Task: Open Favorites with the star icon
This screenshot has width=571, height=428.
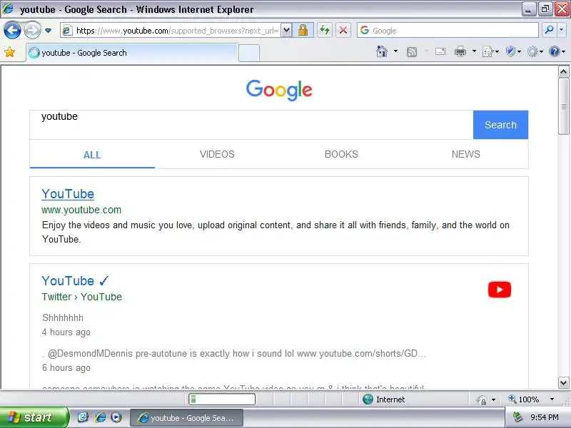Action: coord(10,52)
